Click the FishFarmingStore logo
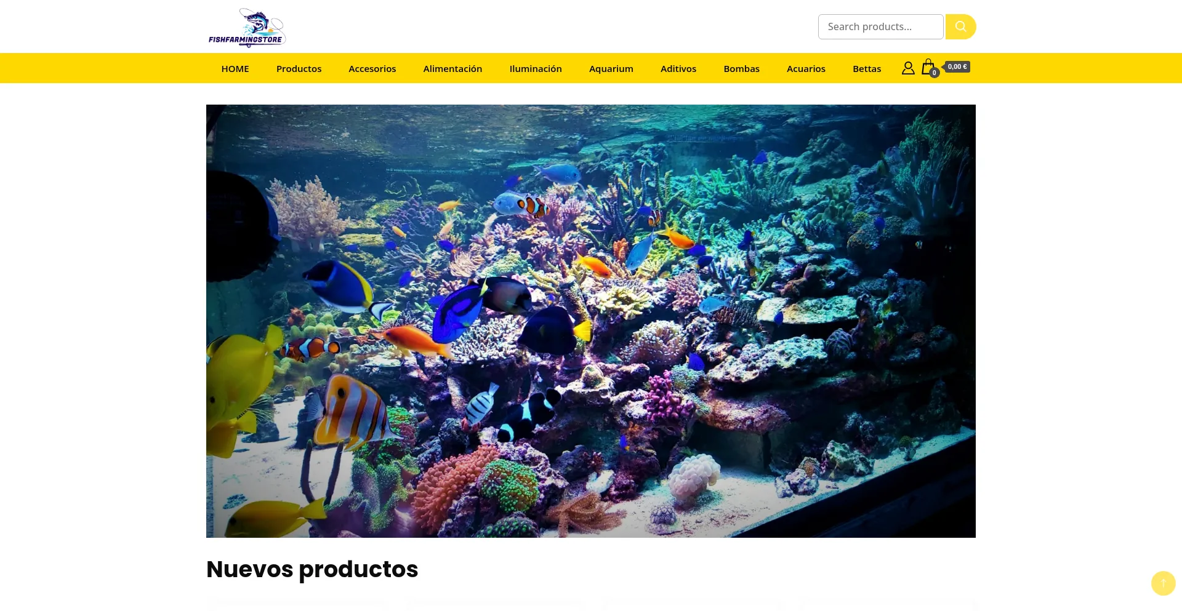 pyautogui.click(x=247, y=28)
